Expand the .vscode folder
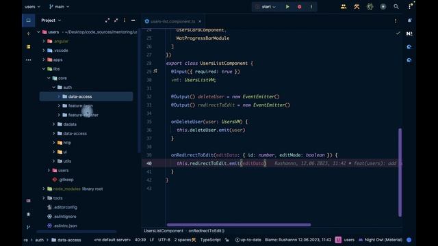This screenshot has width=438, height=246. 44,51
